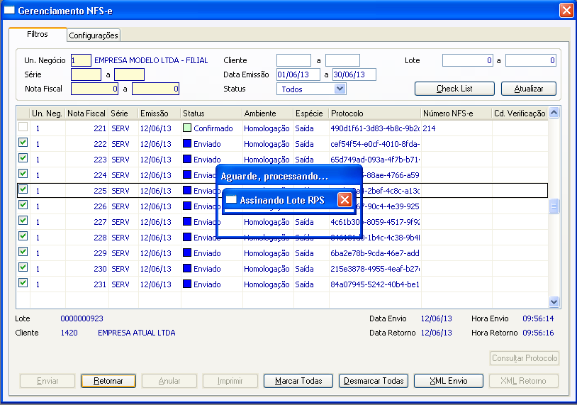Viewport: 577px width, 405px height.
Task: Click the Número NFS-e value 214
Action: pos(429,128)
